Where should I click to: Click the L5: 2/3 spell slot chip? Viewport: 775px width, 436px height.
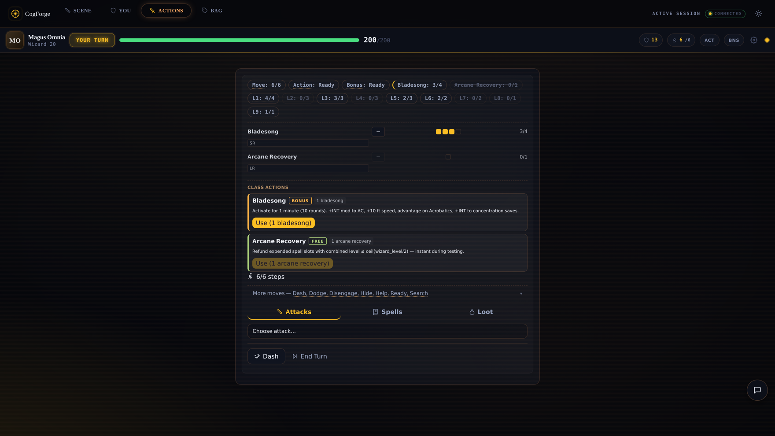[401, 98]
